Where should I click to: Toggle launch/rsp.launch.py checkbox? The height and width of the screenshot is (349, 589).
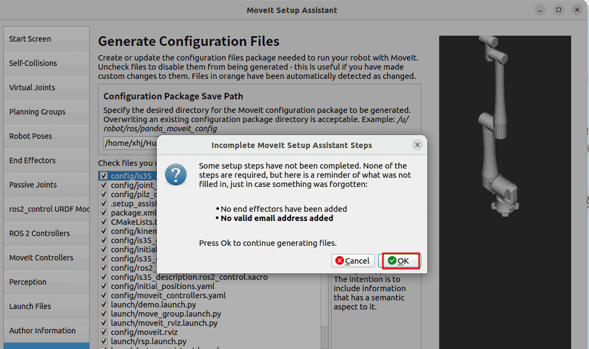104,341
